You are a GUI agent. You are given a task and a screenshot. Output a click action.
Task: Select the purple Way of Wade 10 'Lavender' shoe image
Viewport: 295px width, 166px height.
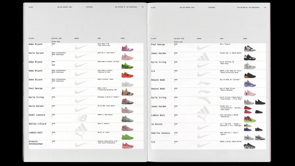[x=250, y=84]
